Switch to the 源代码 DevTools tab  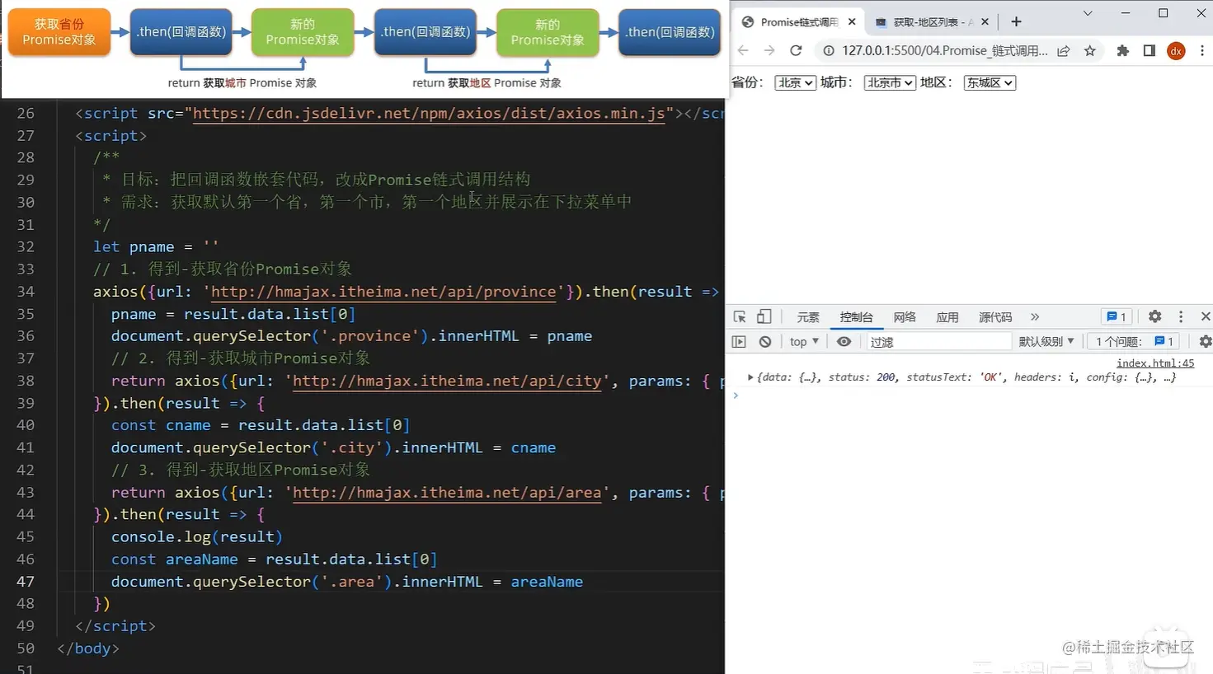coord(995,317)
